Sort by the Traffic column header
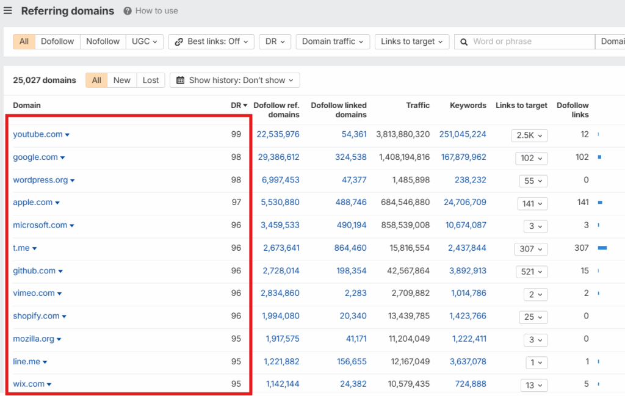625x396 pixels. click(417, 105)
